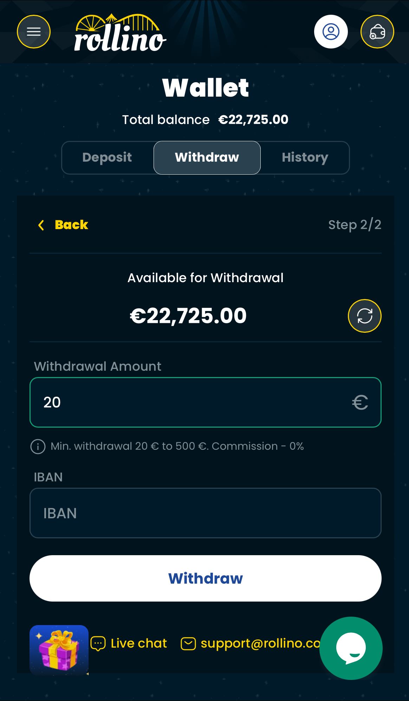The image size is (409, 701).
Task: Click into the IBAN input field
Action: click(x=206, y=513)
